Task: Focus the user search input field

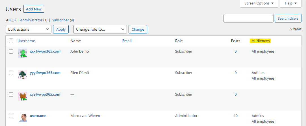Action: 248,18
